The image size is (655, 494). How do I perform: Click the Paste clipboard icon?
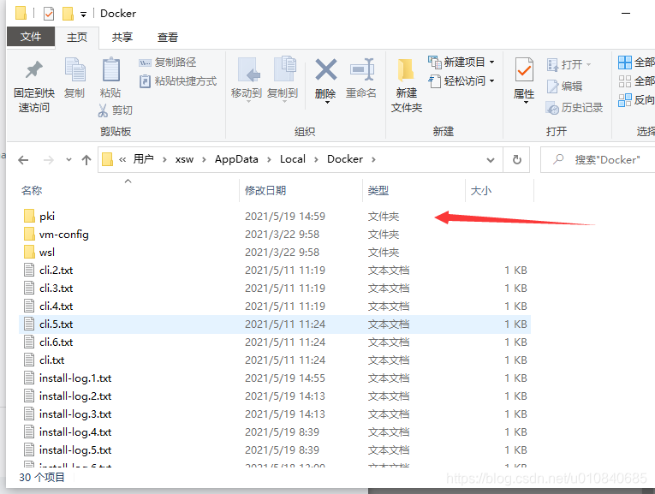coord(110,69)
